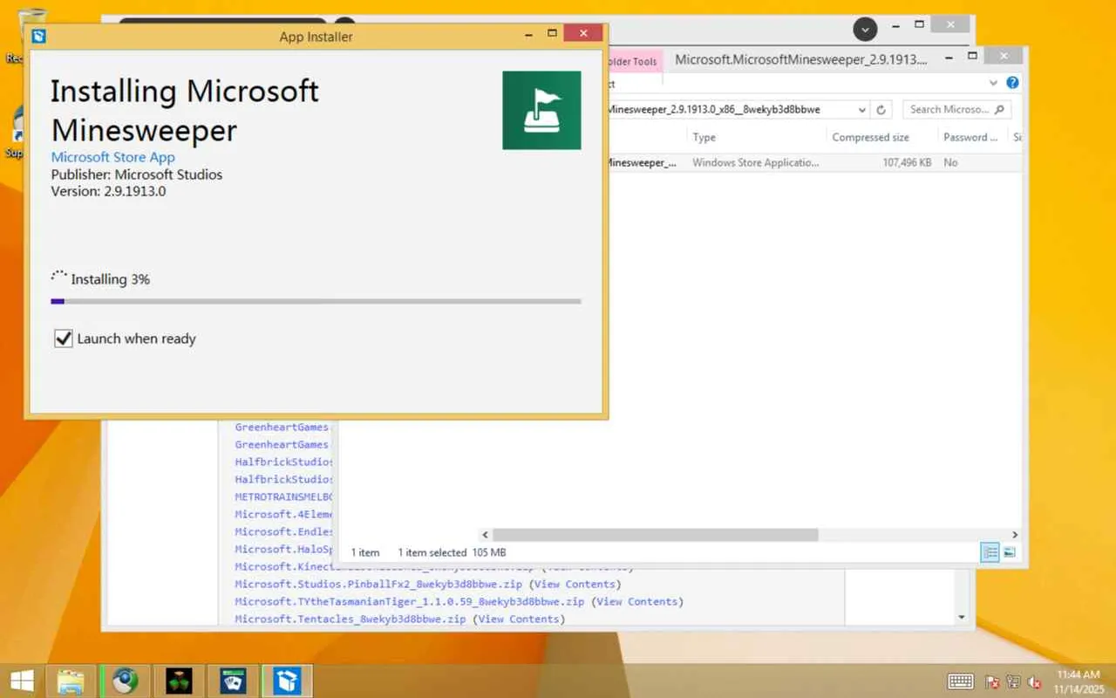Open the green cube taskbar app
1116x698 pixels.
pos(179,681)
